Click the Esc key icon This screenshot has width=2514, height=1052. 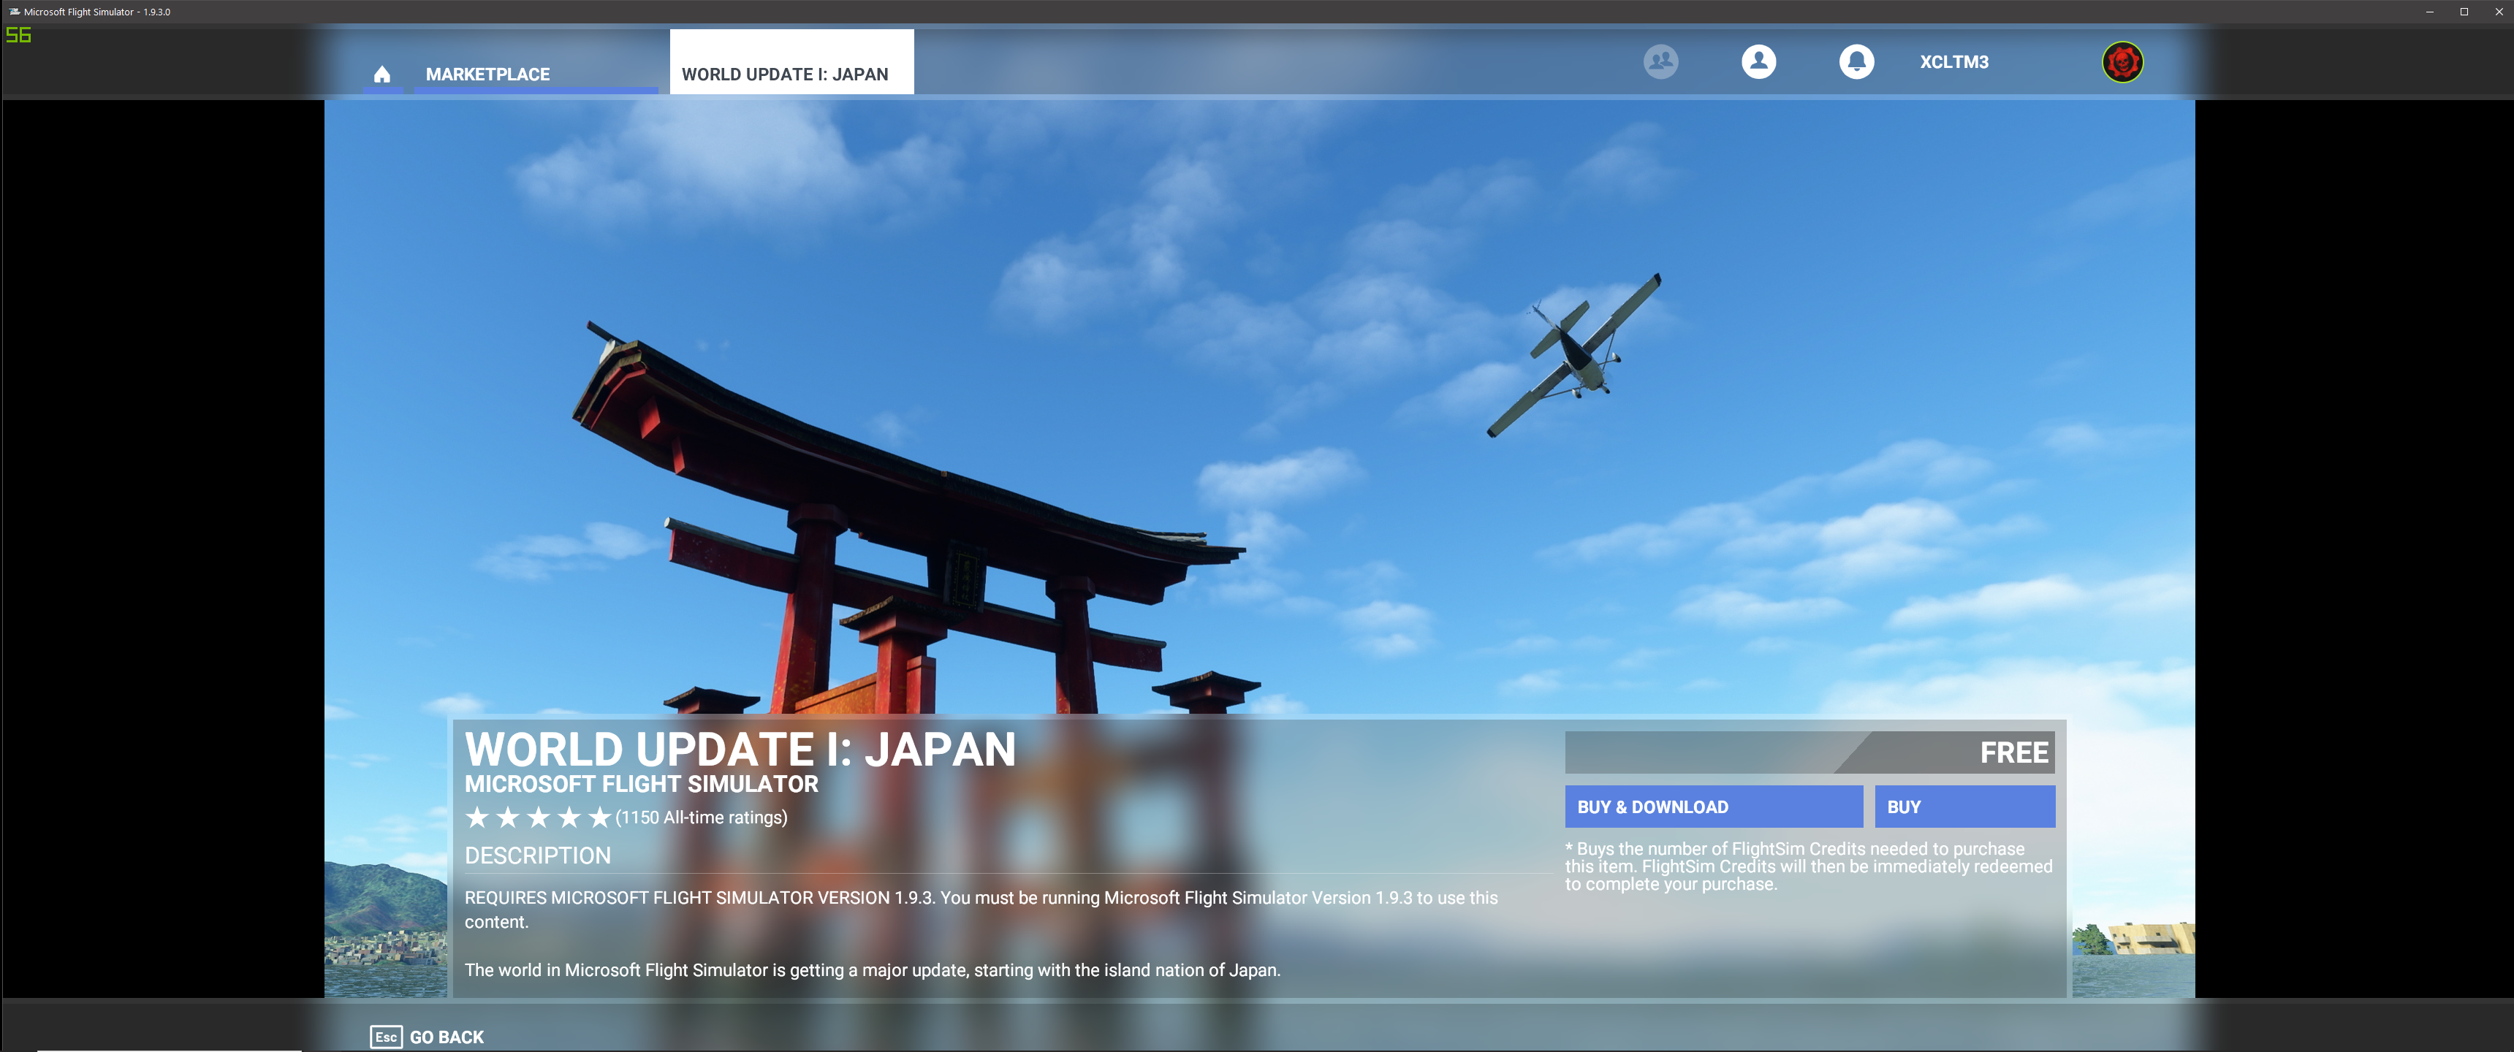385,1037
